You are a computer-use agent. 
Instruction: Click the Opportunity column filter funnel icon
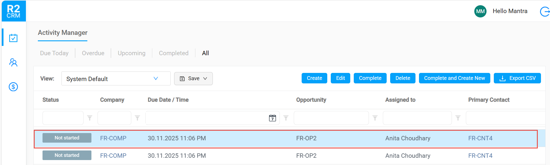coord(375,118)
